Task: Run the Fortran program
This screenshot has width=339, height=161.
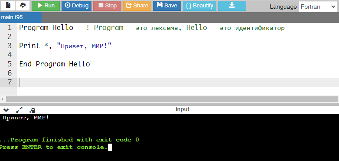Action: (x=46, y=6)
